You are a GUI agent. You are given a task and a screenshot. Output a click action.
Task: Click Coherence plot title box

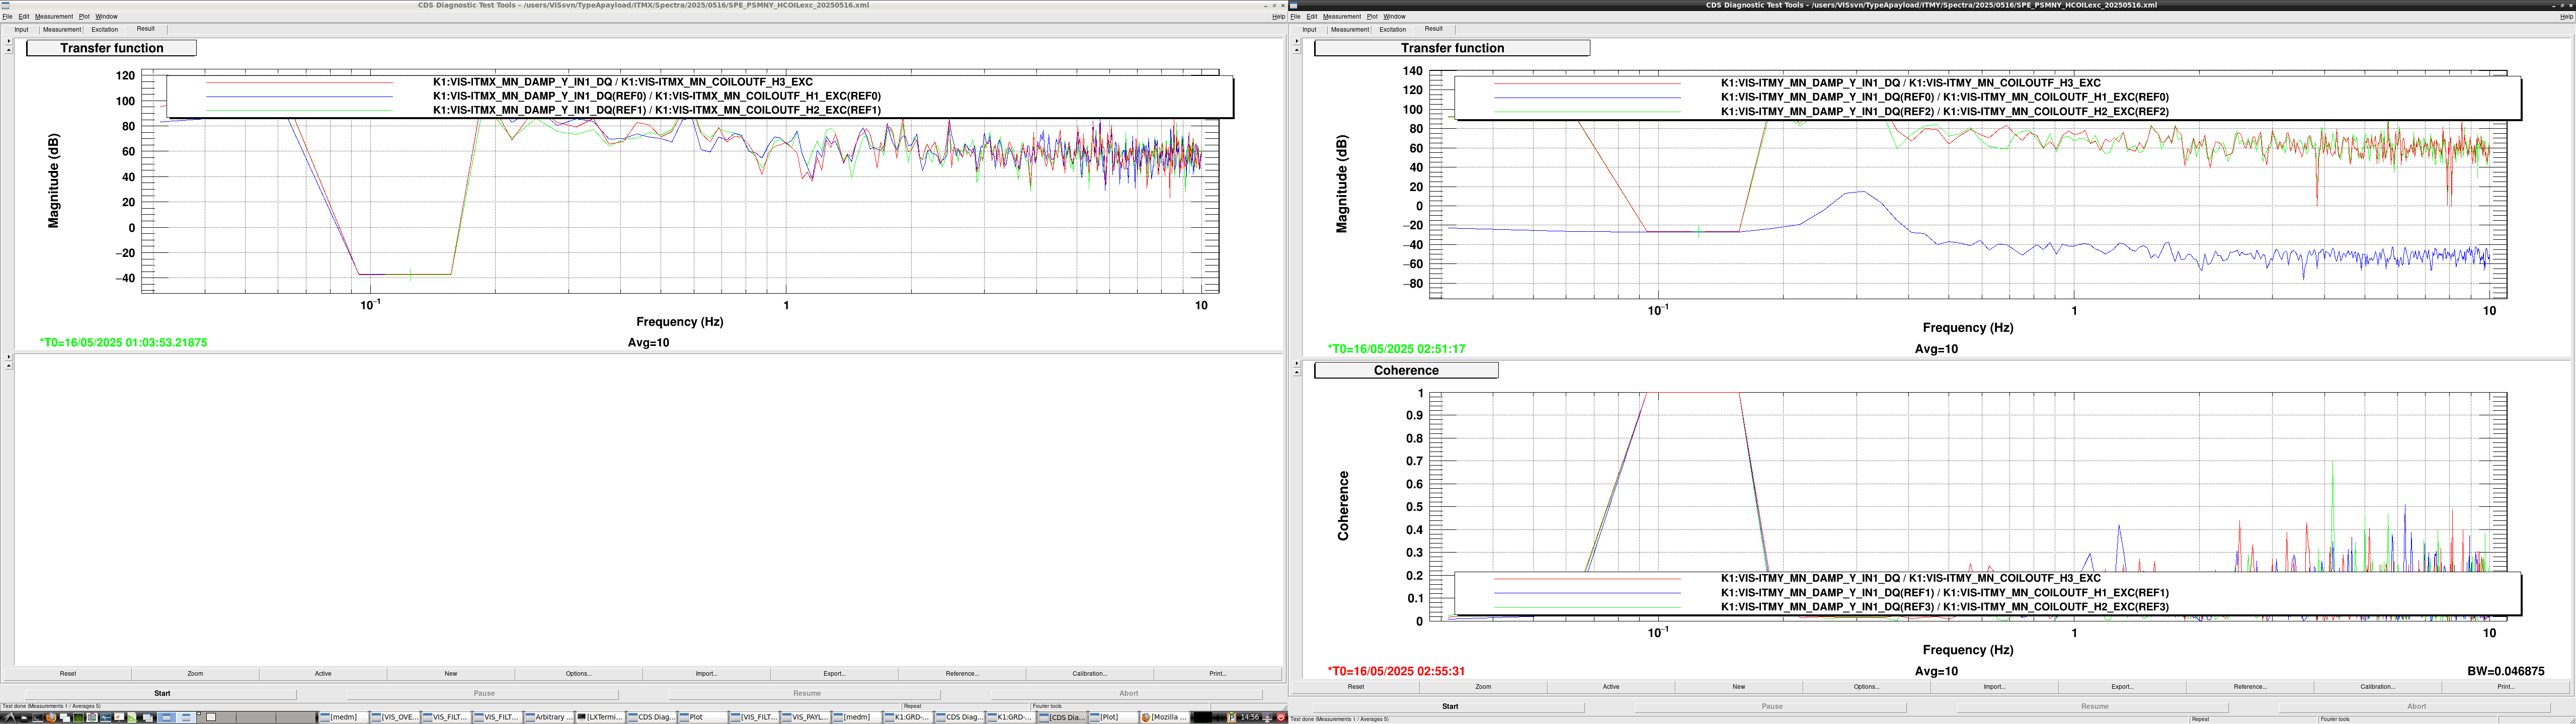pyautogui.click(x=1406, y=370)
